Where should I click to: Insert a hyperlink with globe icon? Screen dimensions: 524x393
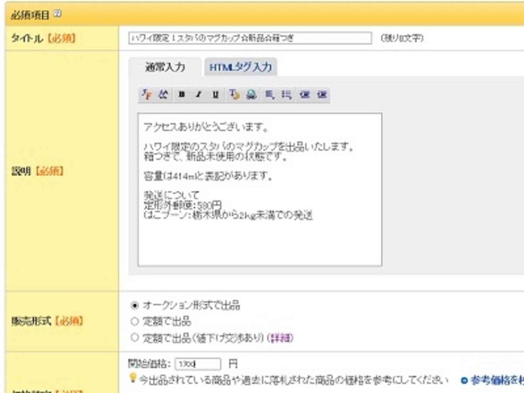pyautogui.click(x=251, y=94)
